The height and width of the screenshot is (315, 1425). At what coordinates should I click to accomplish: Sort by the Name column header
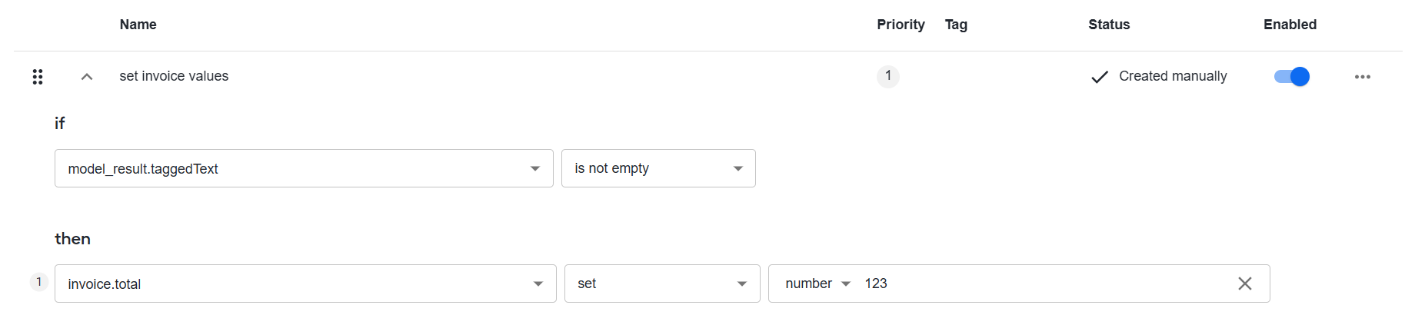(x=138, y=25)
